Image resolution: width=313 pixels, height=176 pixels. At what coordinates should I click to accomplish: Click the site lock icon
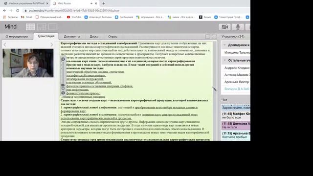coord(25,11)
